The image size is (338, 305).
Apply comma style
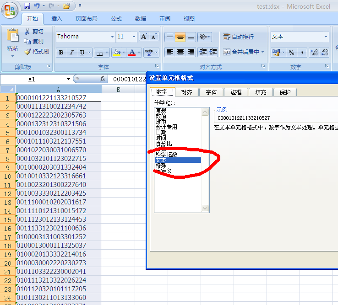[x=302, y=53]
